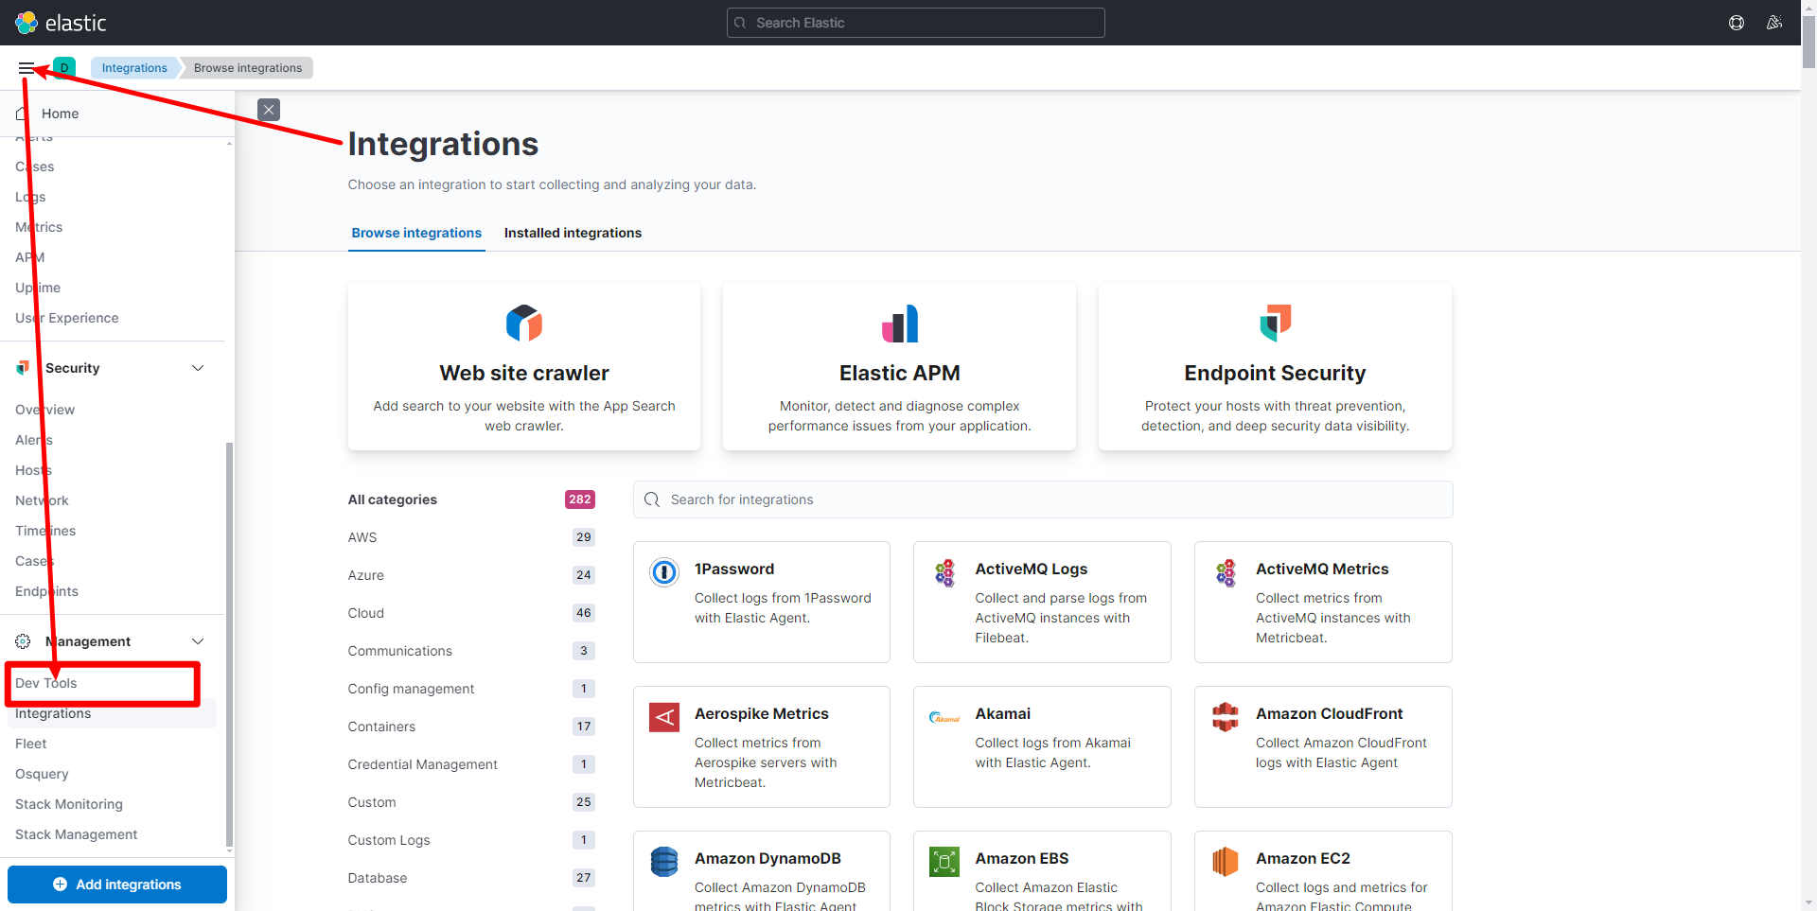Viewport: 1817px width, 911px height.
Task: Click the Security shield icon
Action: [23, 368]
